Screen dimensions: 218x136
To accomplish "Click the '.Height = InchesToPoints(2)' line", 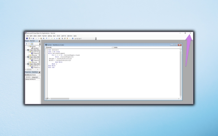I will tap(60, 59).
